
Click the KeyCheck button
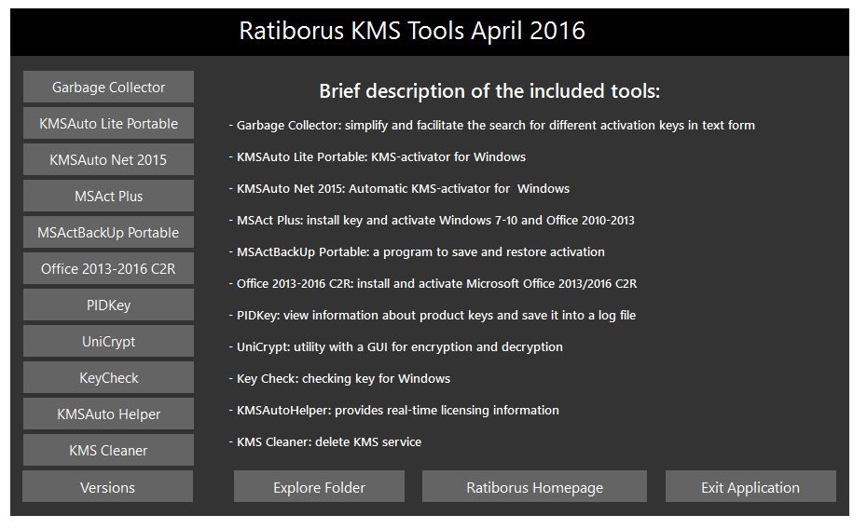pos(108,378)
